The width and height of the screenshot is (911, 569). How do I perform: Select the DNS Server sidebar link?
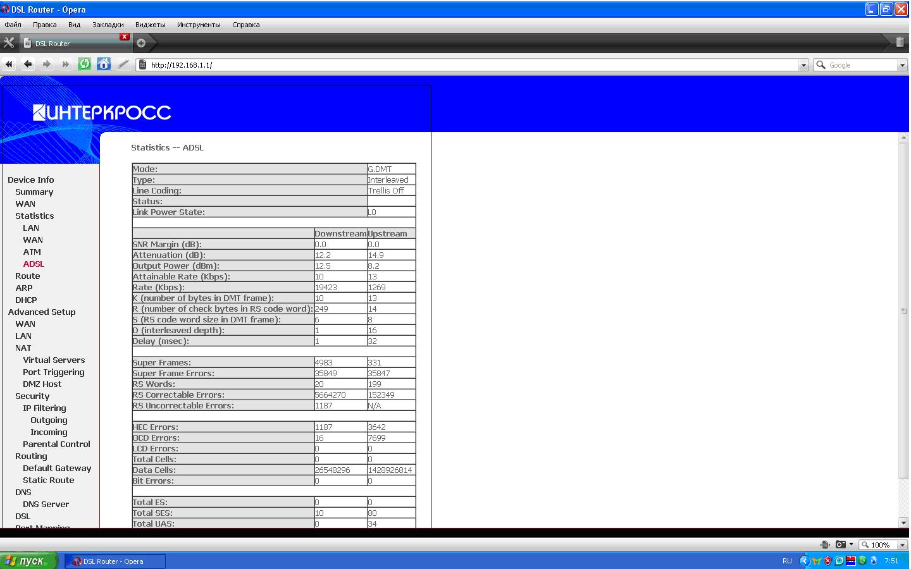coord(46,504)
